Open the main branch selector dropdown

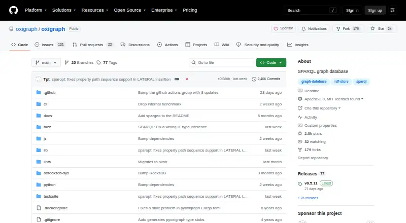[x=46, y=63]
